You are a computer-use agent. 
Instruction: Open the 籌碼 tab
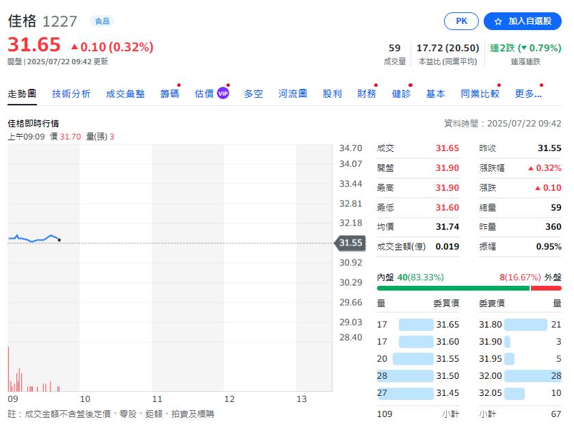coord(170,94)
